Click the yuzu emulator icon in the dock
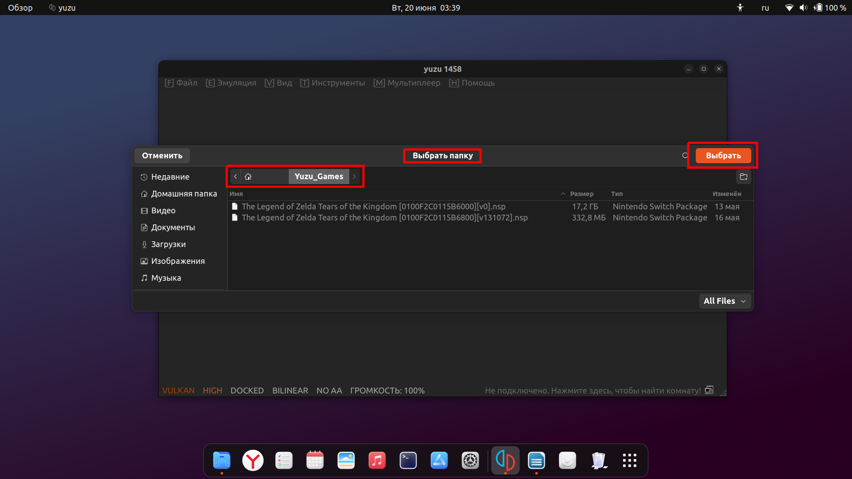The height and width of the screenshot is (479, 852). point(505,460)
